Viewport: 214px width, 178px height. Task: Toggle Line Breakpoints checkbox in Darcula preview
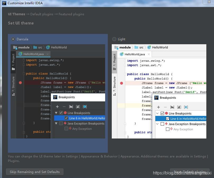coord(61,113)
